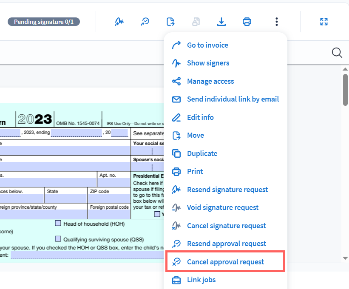Check the Head of household (HOH) box
Viewport: 349px width, 289px height.
coord(58,223)
